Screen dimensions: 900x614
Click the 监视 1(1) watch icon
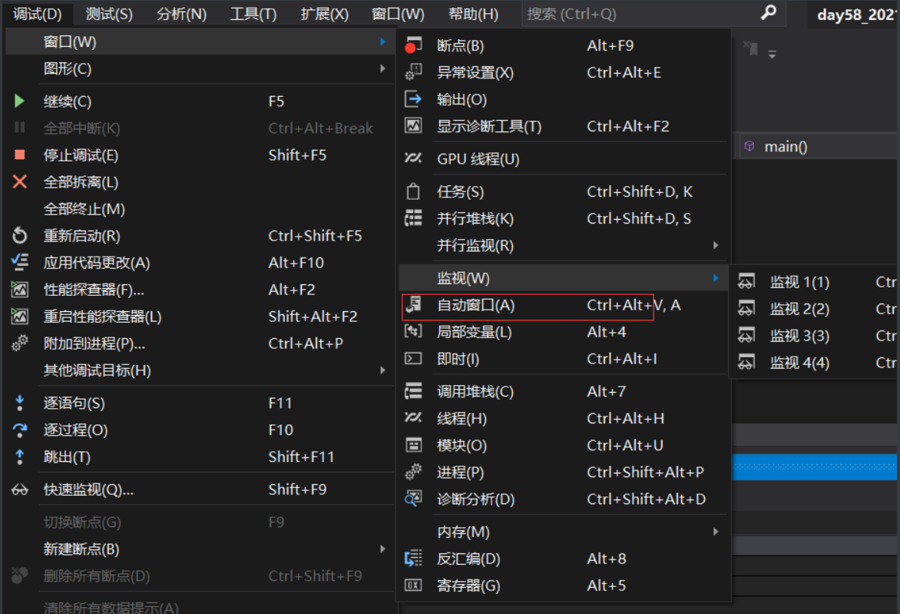pyautogui.click(x=746, y=281)
